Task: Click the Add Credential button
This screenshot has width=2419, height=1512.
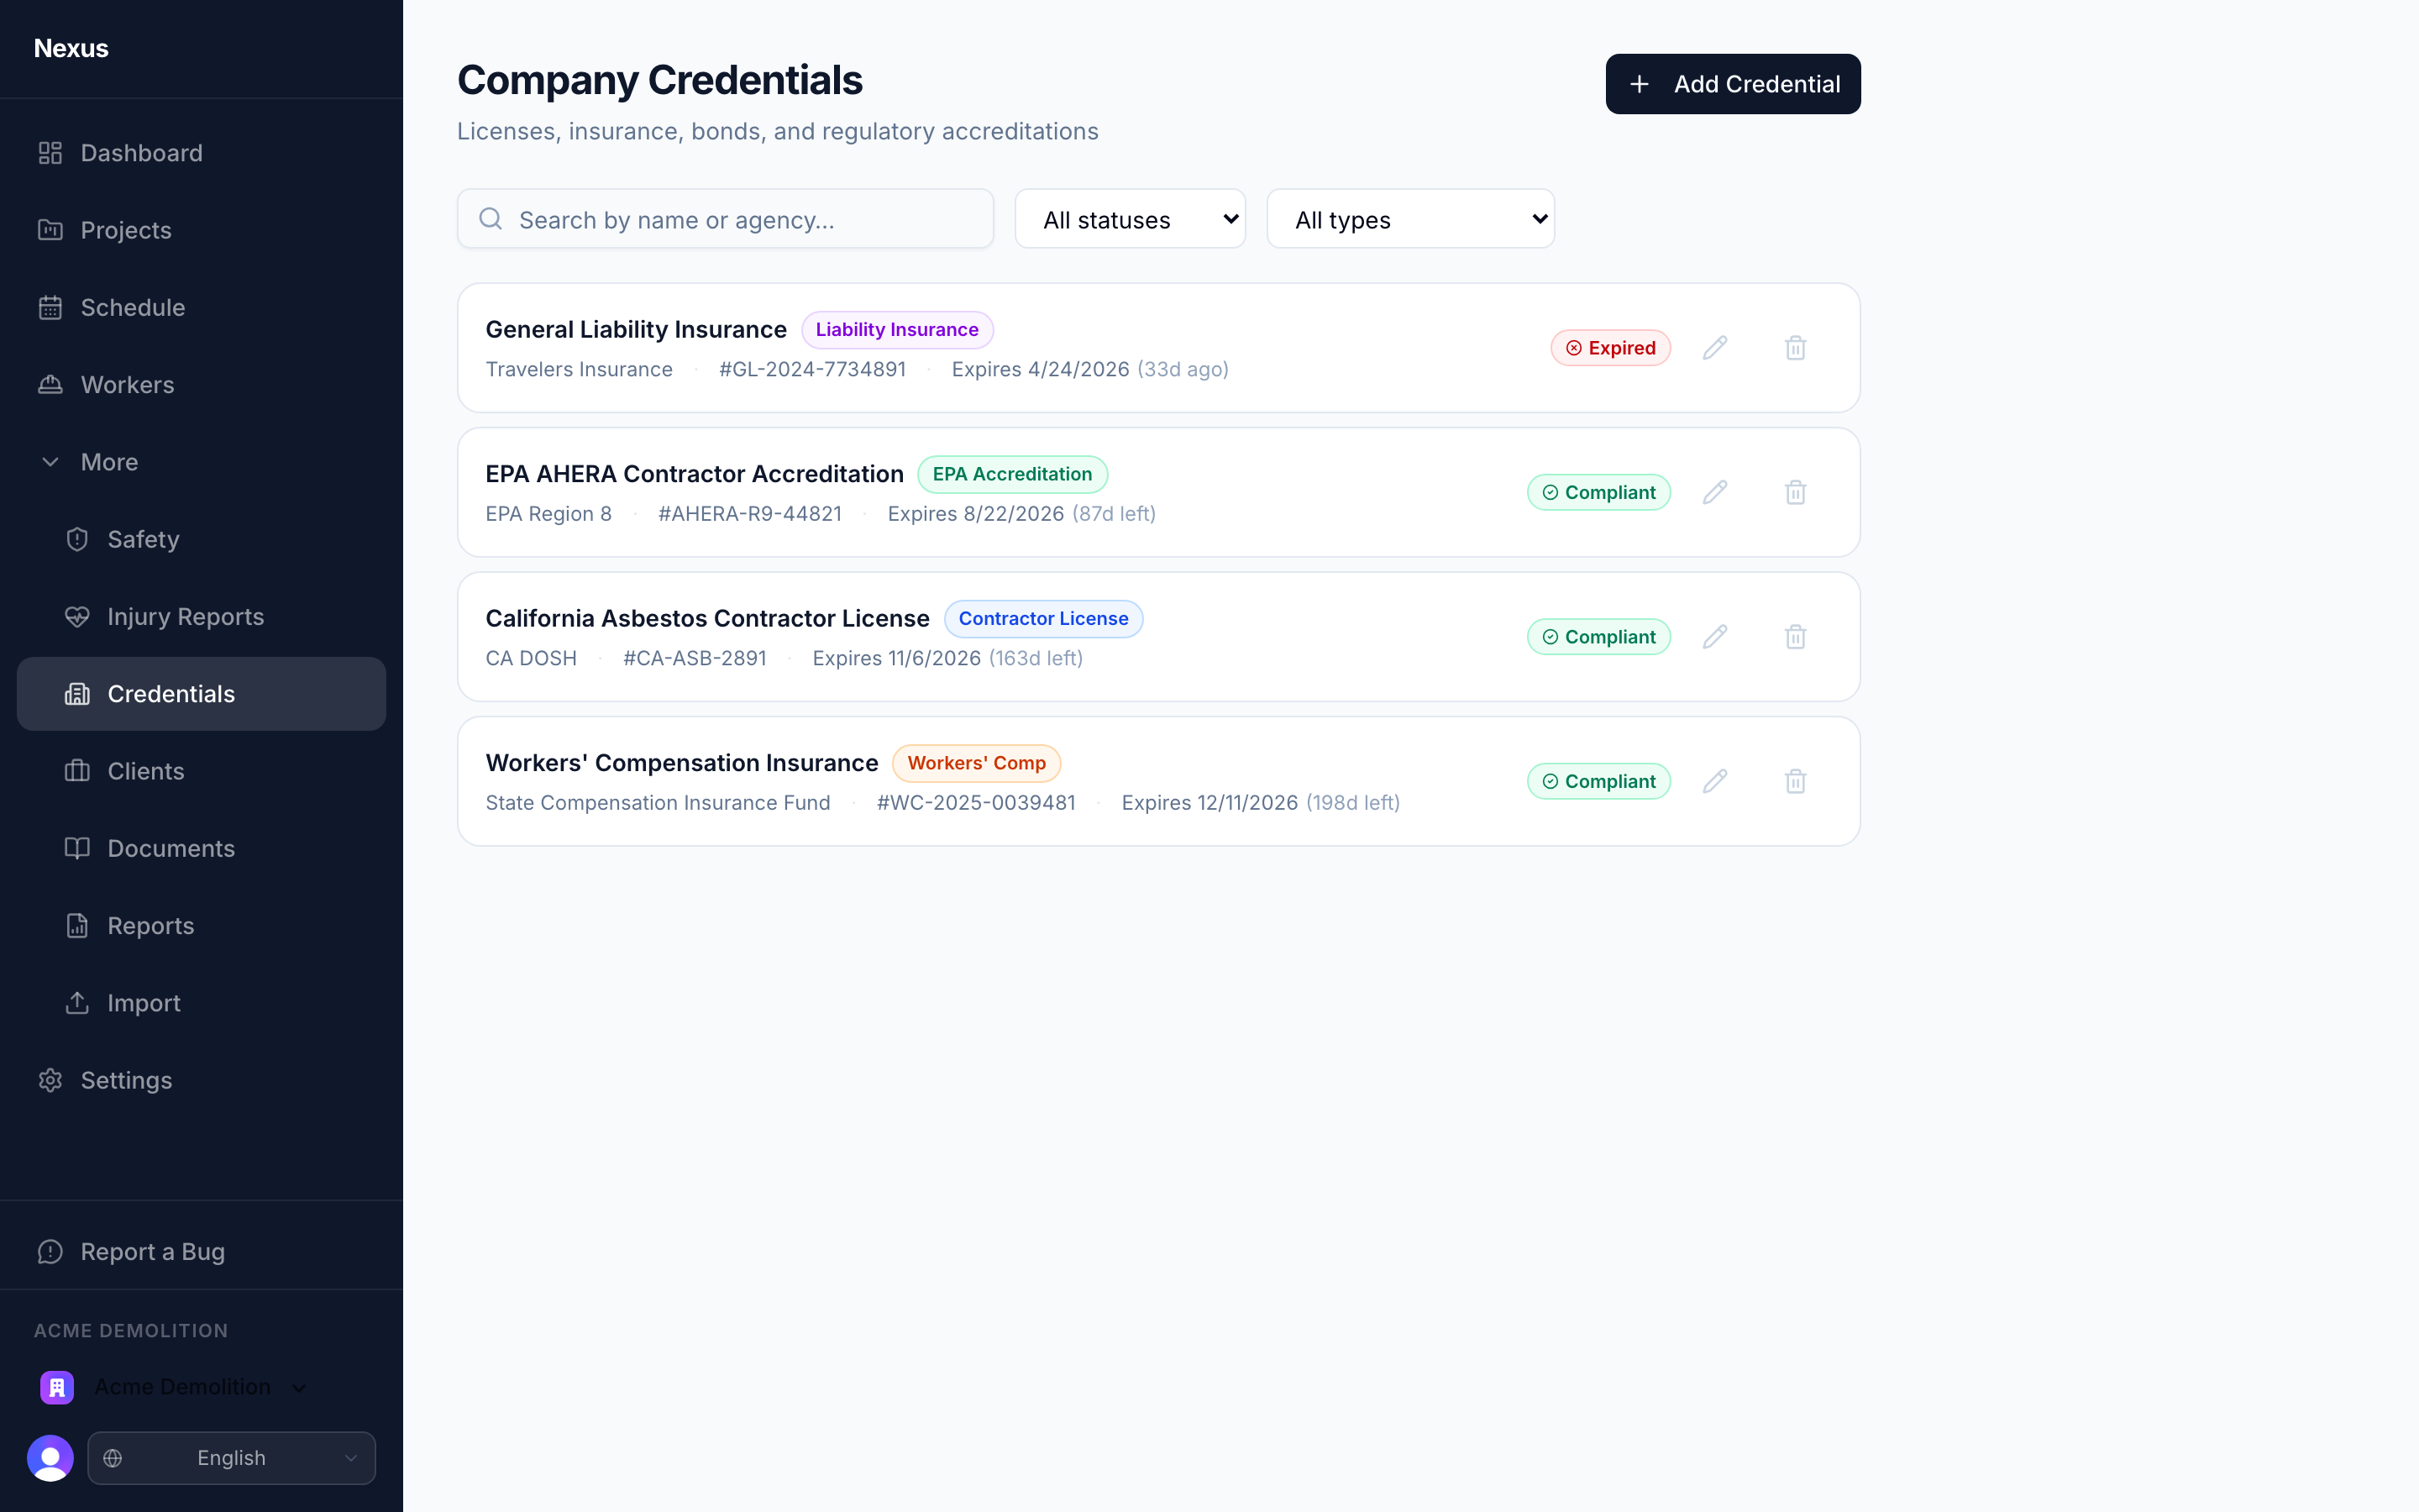Action: (1732, 84)
